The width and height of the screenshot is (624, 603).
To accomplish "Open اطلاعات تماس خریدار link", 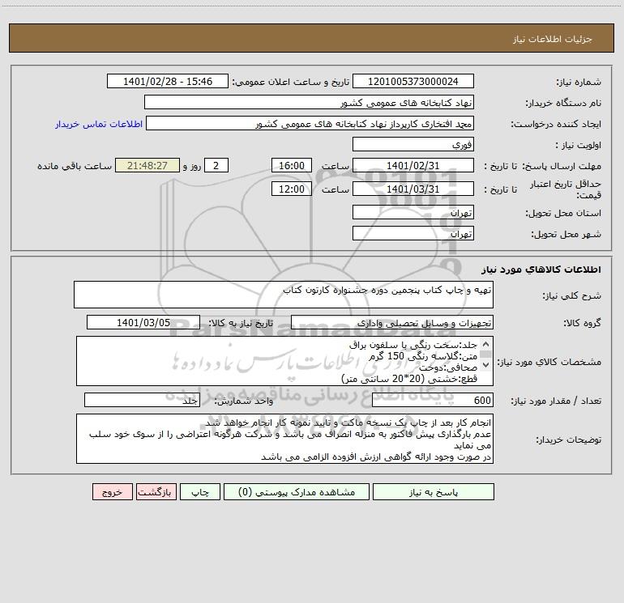I will click(x=99, y=124).
